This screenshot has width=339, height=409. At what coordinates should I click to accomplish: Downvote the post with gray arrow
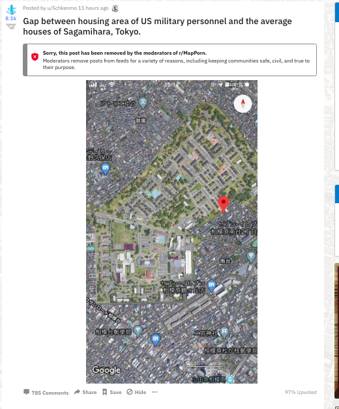[x=11, y=27]
